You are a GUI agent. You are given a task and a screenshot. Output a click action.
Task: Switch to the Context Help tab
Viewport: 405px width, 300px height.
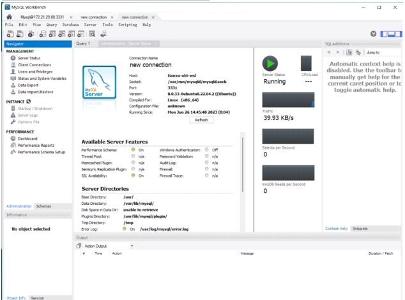point(336,229)
